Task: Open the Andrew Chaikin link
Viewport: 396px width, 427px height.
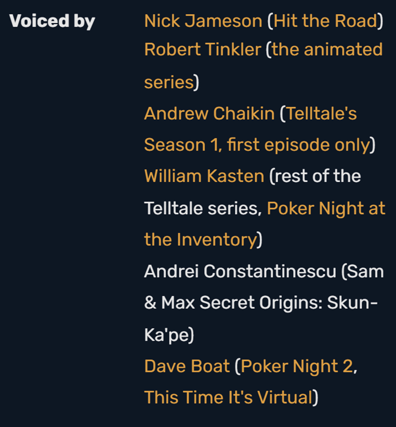Action: click(209, 113)
